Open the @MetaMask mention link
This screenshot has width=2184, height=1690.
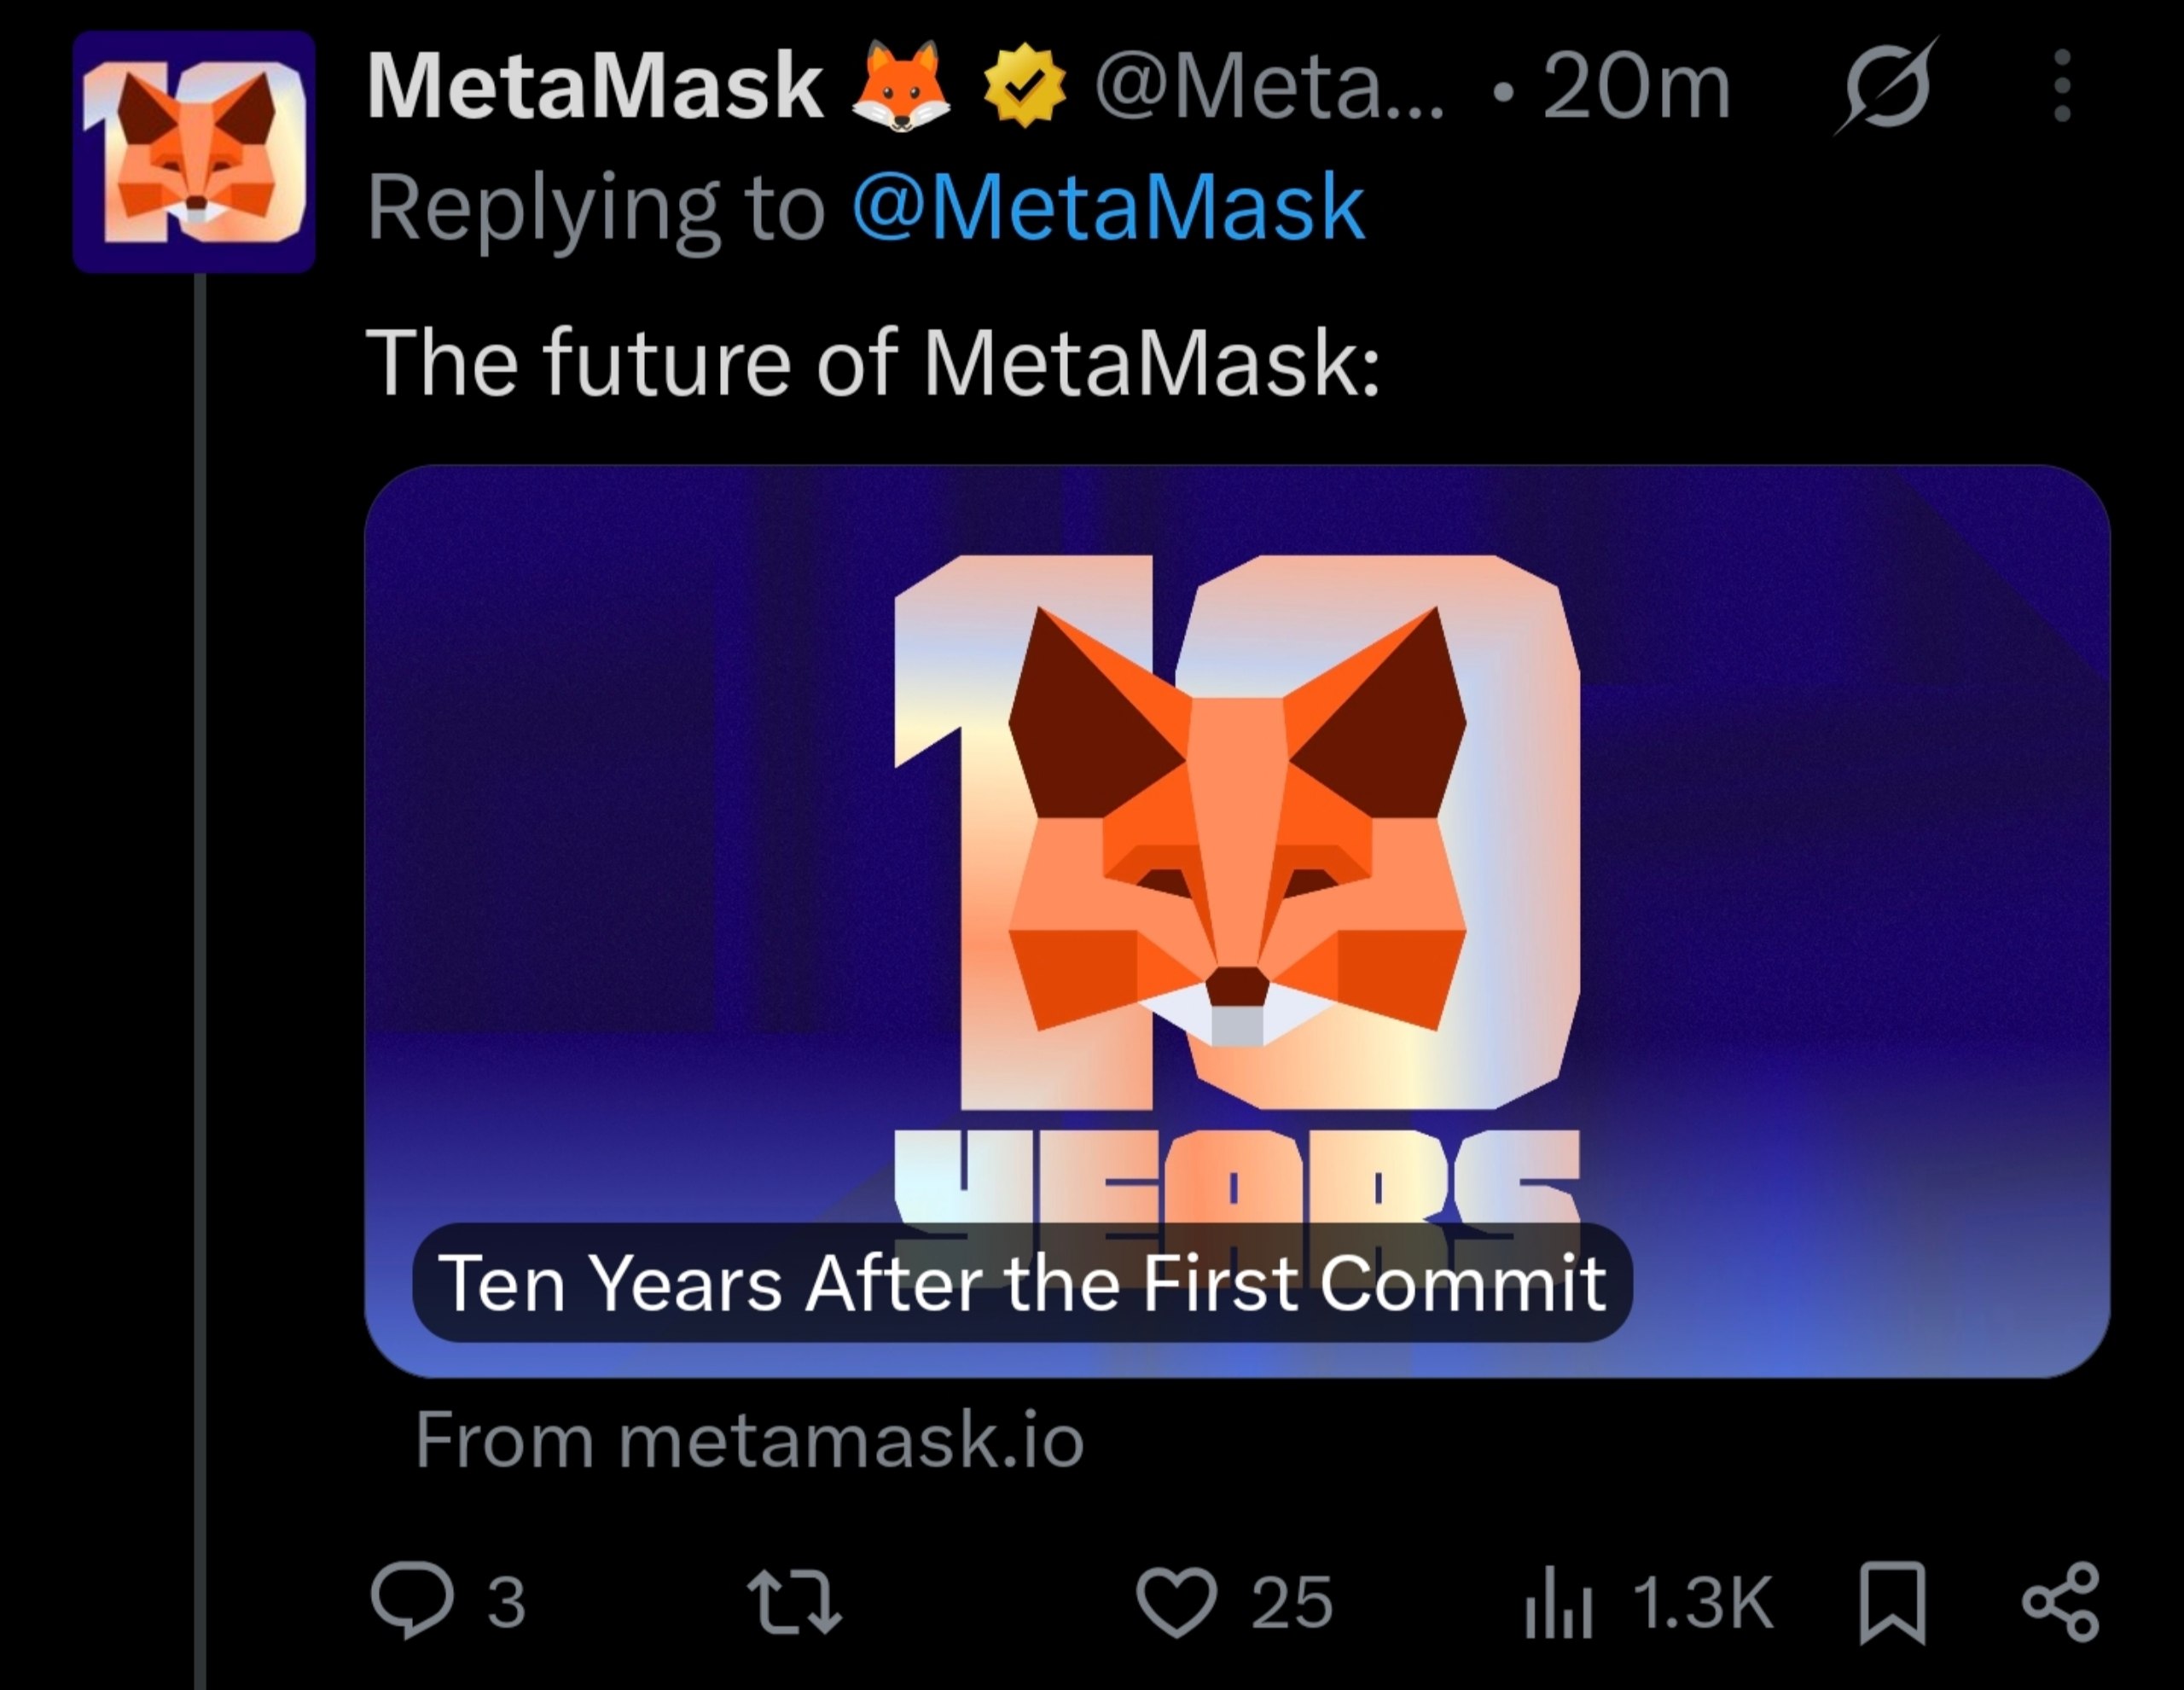click(1108, 207)
